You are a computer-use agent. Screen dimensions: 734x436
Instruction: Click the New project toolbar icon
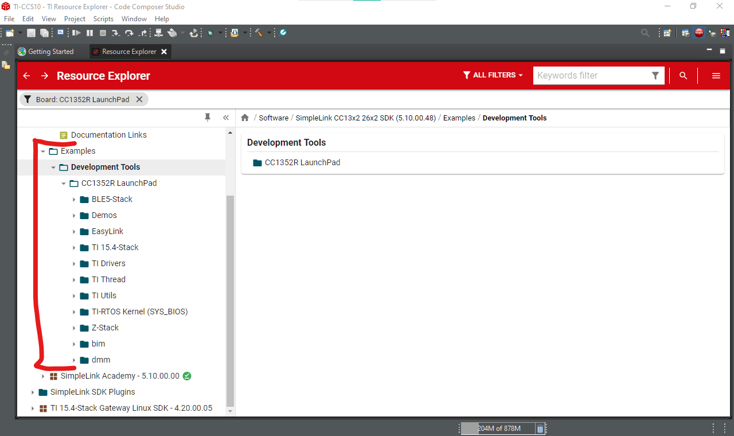(10, 33)
